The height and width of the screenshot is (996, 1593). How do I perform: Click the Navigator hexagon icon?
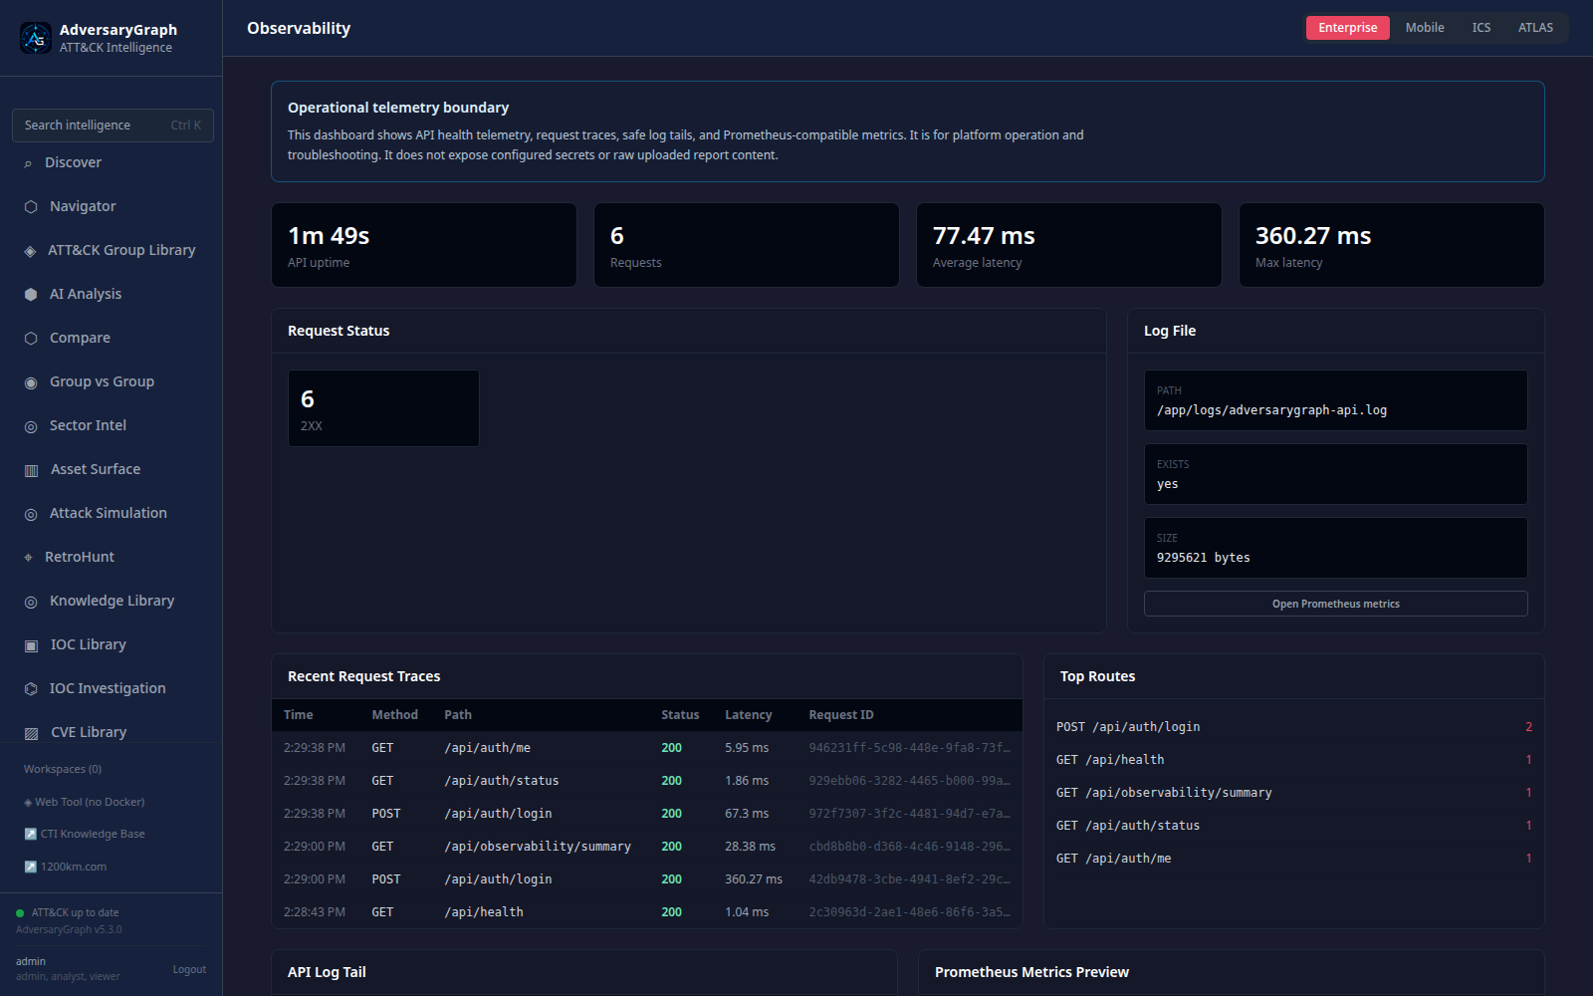click(x=31, y=207)
